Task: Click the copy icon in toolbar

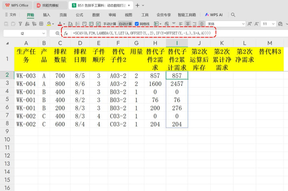Action: point(13,24)
